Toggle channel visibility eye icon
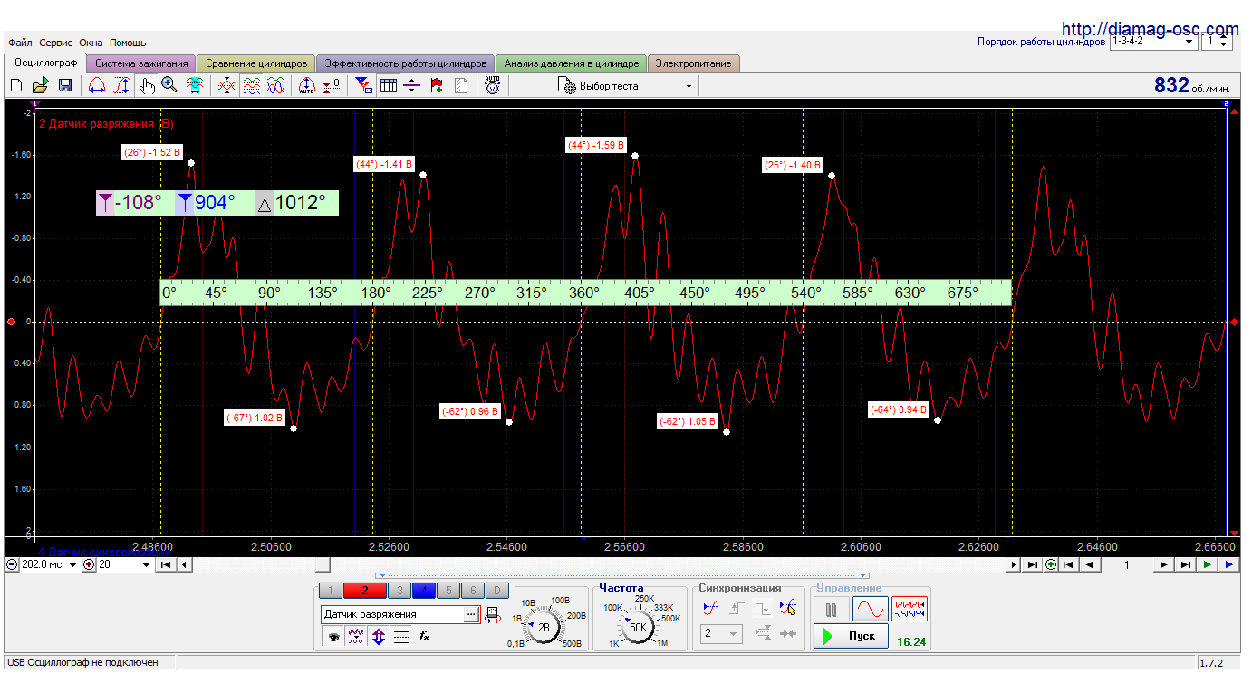1252x674 pixels. 334,637
